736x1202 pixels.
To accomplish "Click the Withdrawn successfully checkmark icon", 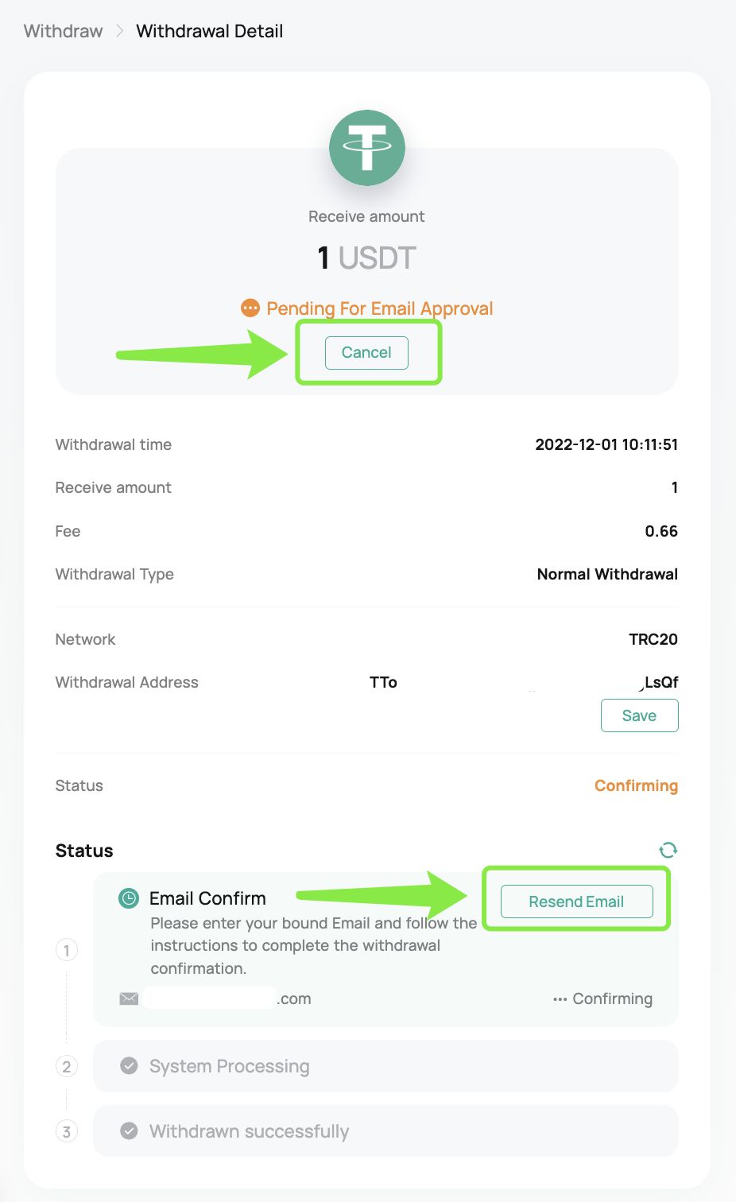I will click(x=129, y=1130).
